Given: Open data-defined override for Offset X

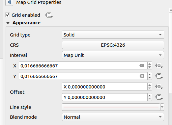Looking at the screenshot, I should 159,87.
